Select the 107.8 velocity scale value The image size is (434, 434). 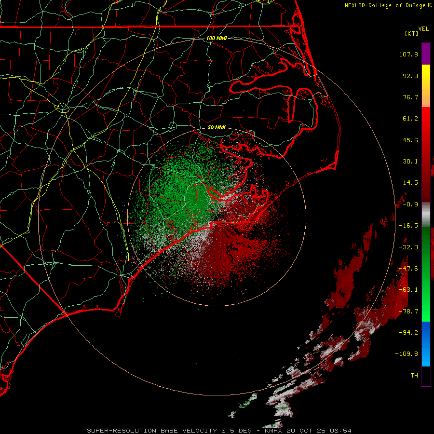click(x=408, y=54)
